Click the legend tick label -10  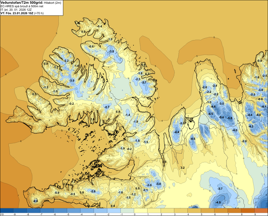point(2,214)
